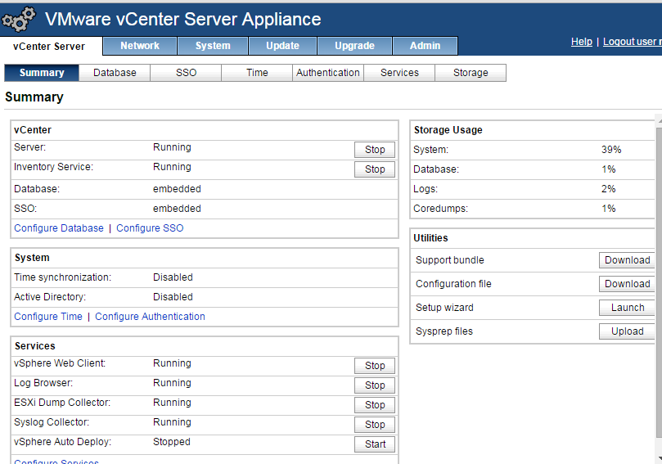Click the vertical scrollbar on the right edge

click(x=659, y=283)
